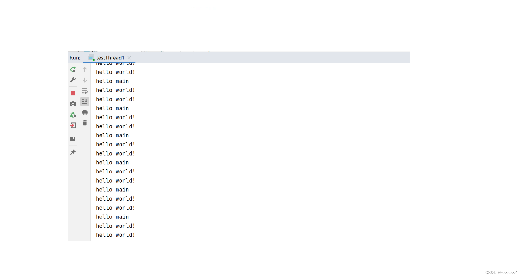The image size is (521, 277).
Task: Toggle soft-wrap for console output
Action: tap(85, 91)
